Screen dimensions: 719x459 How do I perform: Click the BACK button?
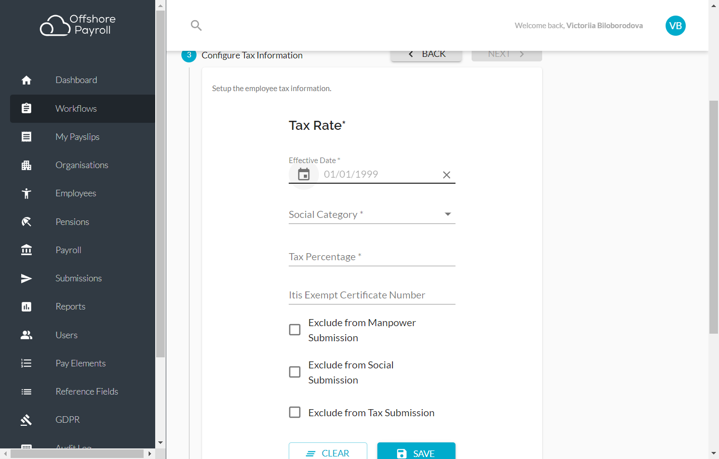coord(426,54)
